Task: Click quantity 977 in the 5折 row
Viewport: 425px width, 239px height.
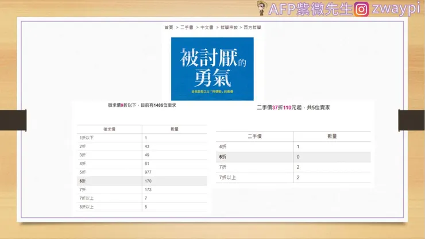Action: (148, 172)
